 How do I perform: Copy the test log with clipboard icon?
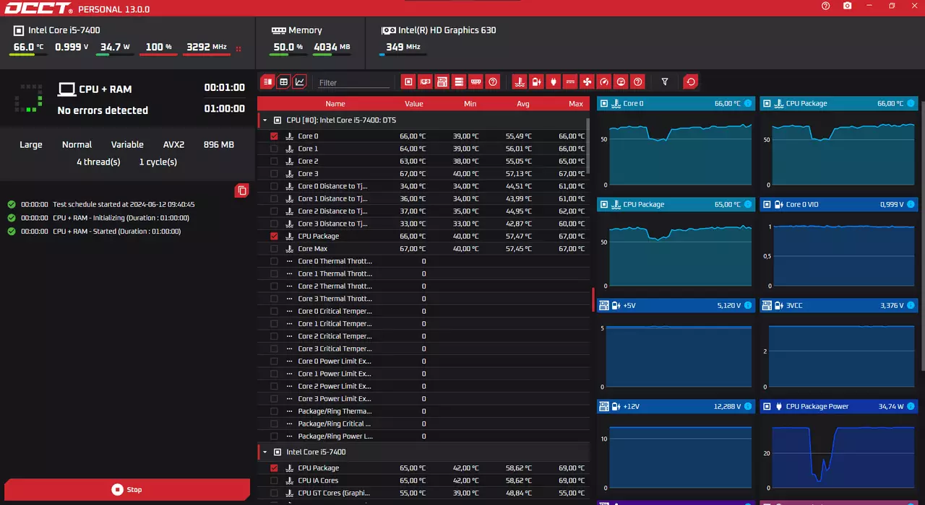click(x=242, y=190)
